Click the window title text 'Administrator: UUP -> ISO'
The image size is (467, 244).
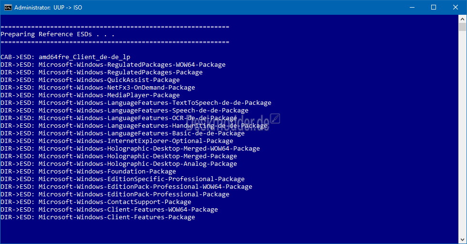[x=48, y=8]
